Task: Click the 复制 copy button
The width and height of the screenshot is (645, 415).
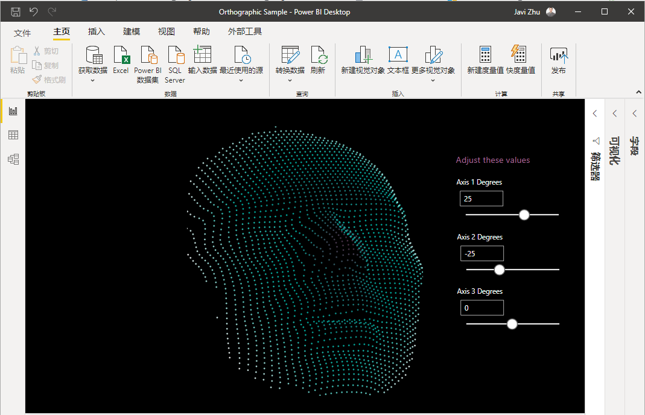Action: (x=46, y=65)
